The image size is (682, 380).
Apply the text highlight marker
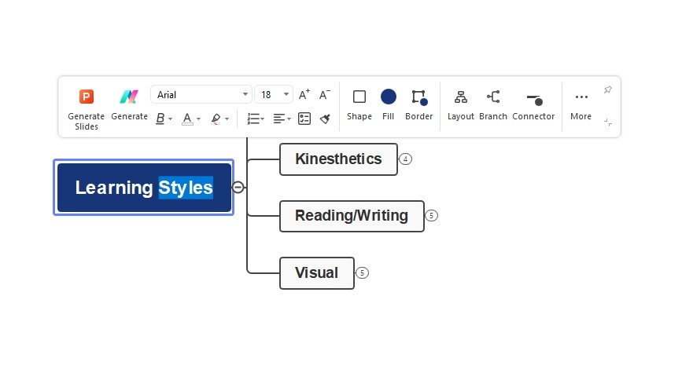216,119
